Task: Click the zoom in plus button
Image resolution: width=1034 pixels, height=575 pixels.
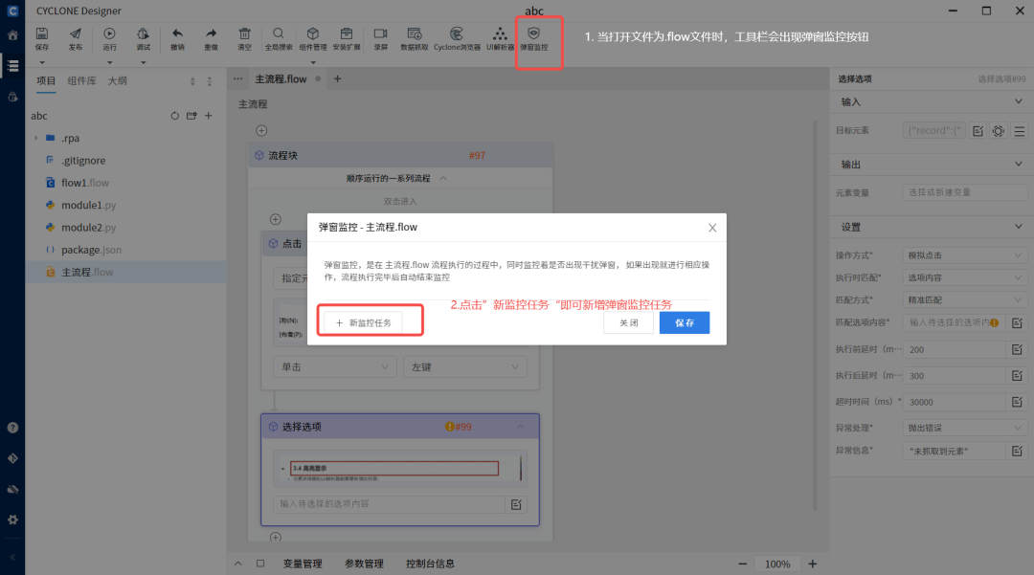Action: pyautogui.click(x=813, y=564)
